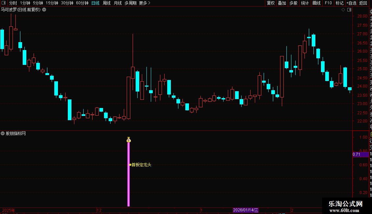The image size is (372, 214).
Task: Click the 1.00 indicator axis label
Action: pyautogui.click(x=363, y=137)
